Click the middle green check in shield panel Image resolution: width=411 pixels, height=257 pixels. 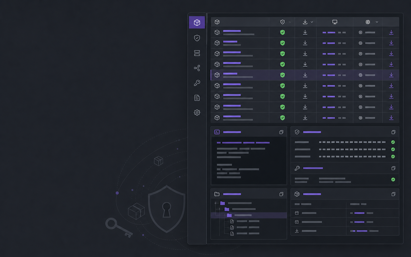(x=393, y=149)
